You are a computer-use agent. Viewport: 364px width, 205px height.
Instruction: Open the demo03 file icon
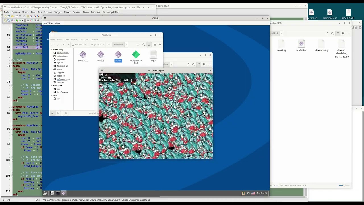[101, 56]
